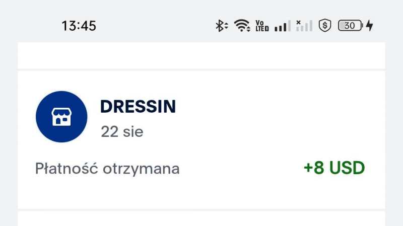The width and height of the screenshot is (403, 226).
Task: Tap the white storefront glyph
Action: point(61,117)
